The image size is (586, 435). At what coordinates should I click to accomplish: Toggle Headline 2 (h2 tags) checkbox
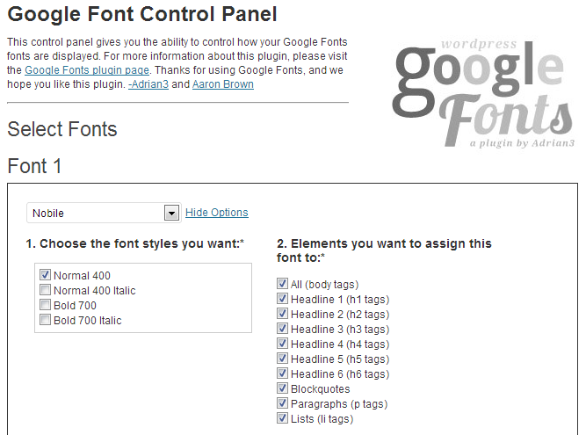tap(283, 314)
